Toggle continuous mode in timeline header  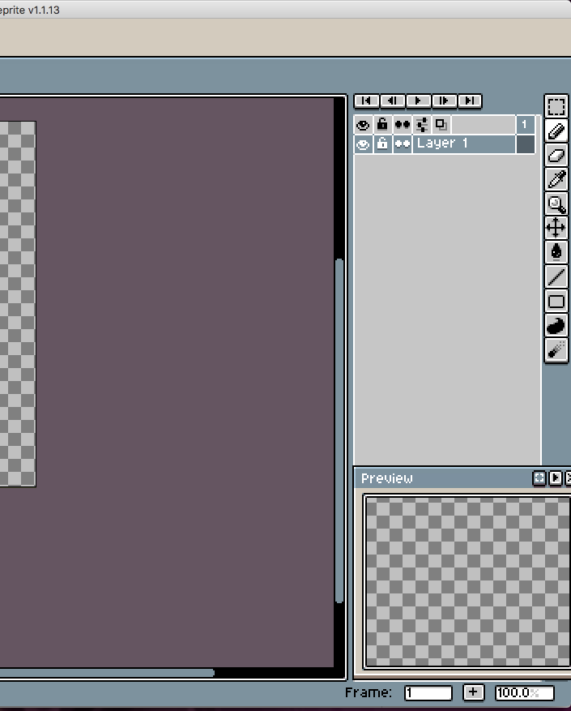coord(403,125)
